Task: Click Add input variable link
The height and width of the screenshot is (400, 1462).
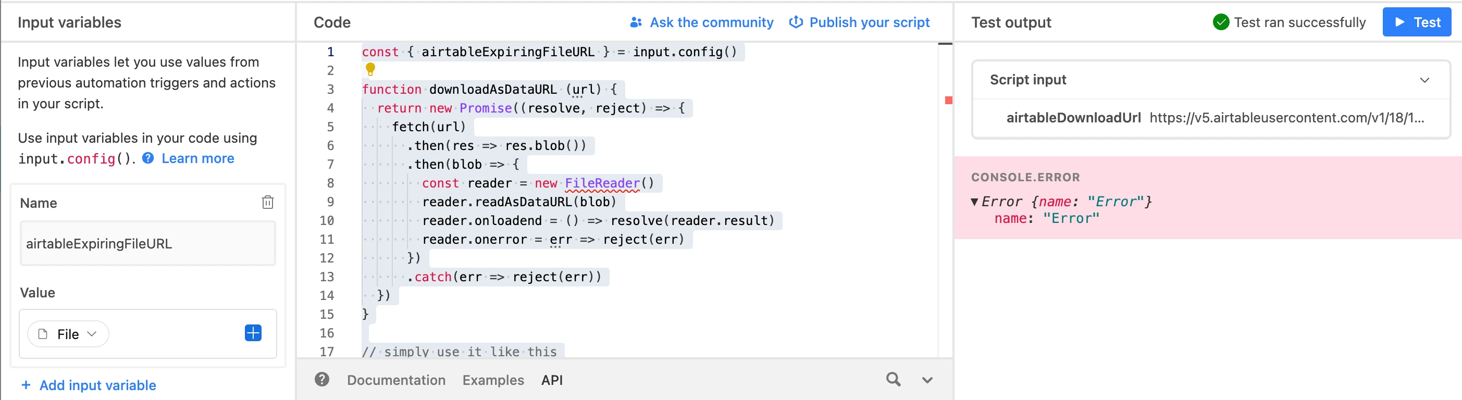Action: pos(89,385)
